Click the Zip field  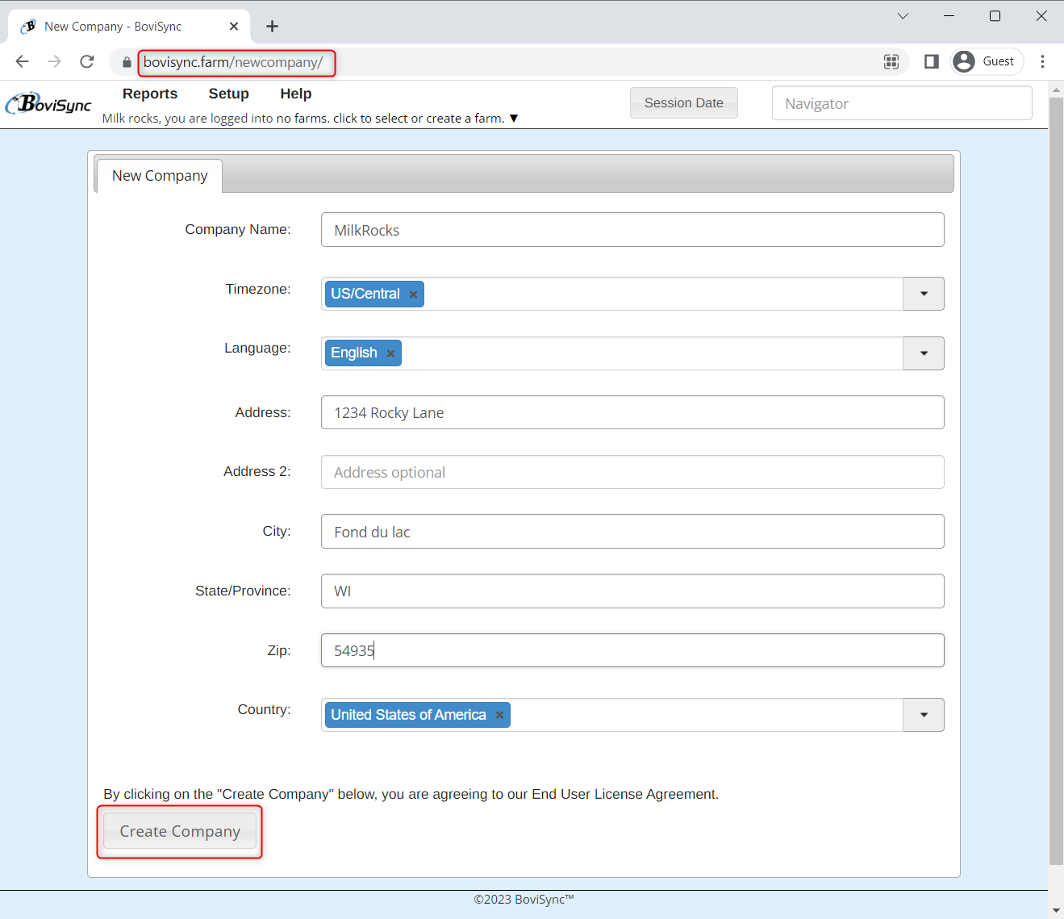[x=632, y=650]
